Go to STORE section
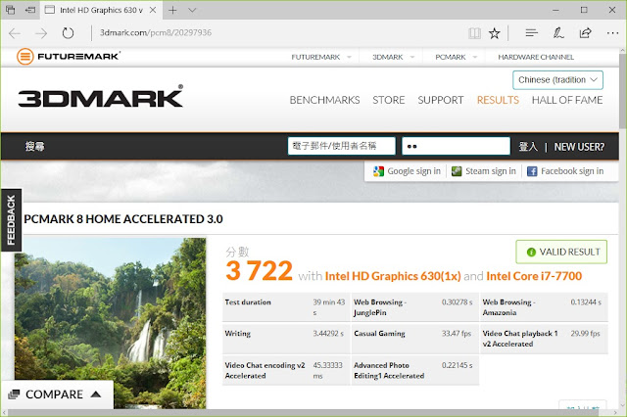The image size is (627, 417). coord(389,100)
